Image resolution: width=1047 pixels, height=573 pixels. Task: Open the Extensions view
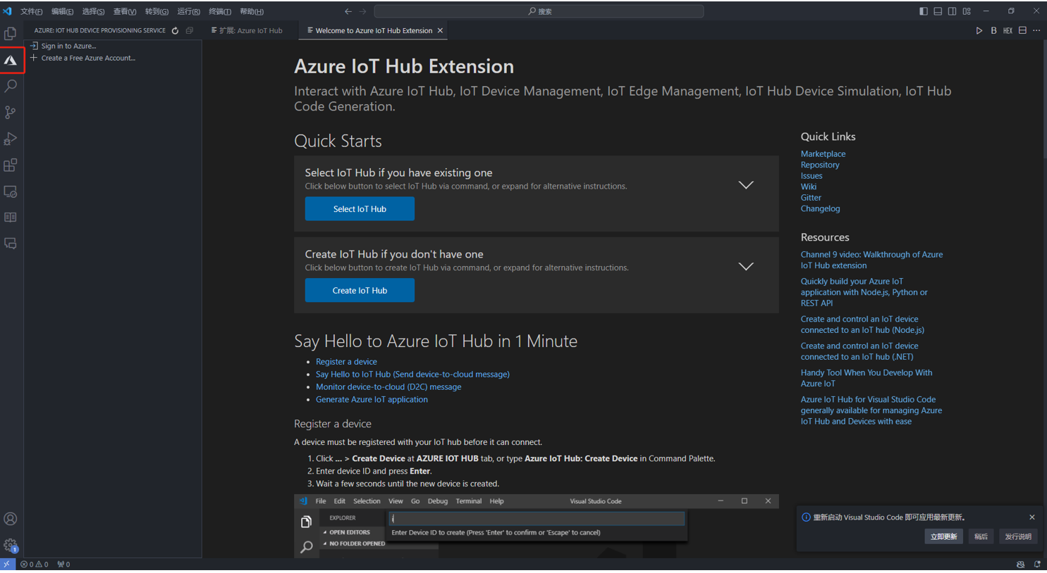tap(11, 165)
